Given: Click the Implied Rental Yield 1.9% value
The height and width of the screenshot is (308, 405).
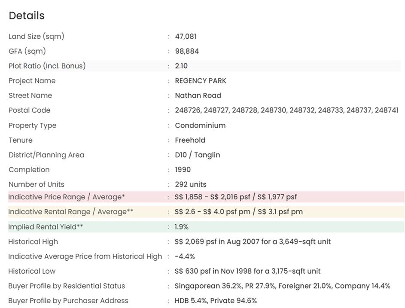Looking at the screenshot, I should click(181, 226).
